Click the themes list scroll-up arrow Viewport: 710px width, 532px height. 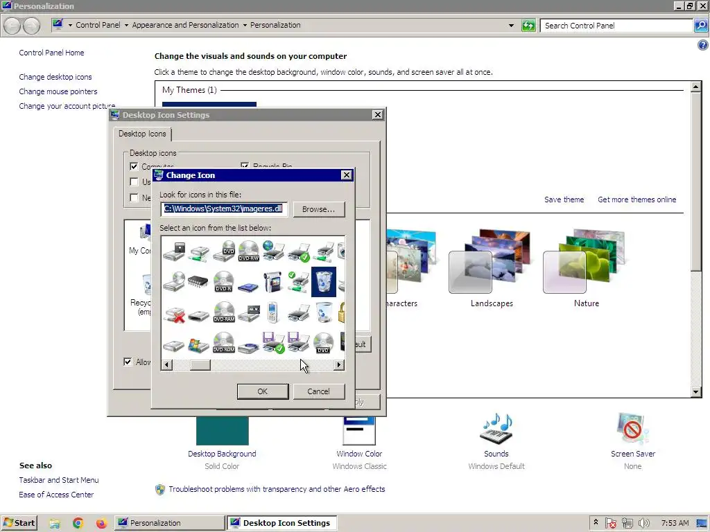(696, 87)
